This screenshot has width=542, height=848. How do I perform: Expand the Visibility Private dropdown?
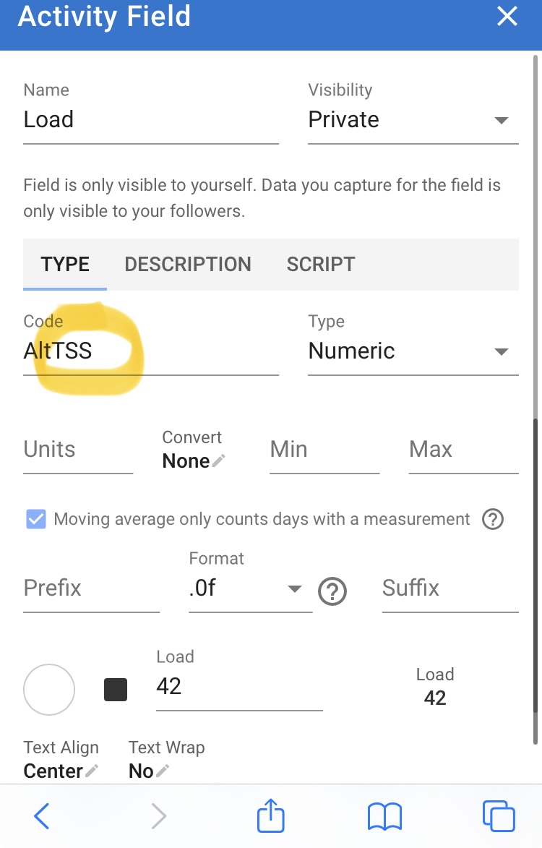[413, 120]
